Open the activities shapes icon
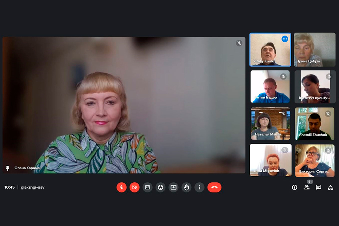This screenshot has height=226, width=339. click(x=331, y=187)
